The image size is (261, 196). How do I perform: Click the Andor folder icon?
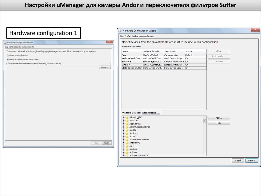pyautogui.click(x=127, y=136)
